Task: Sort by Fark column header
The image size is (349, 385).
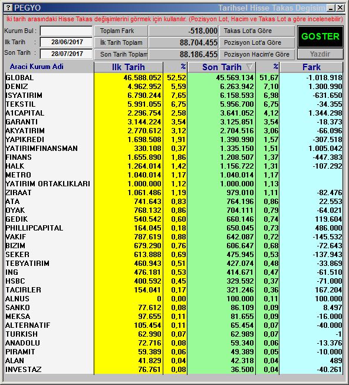Action: pyautogui.click(x=311, y=67)
